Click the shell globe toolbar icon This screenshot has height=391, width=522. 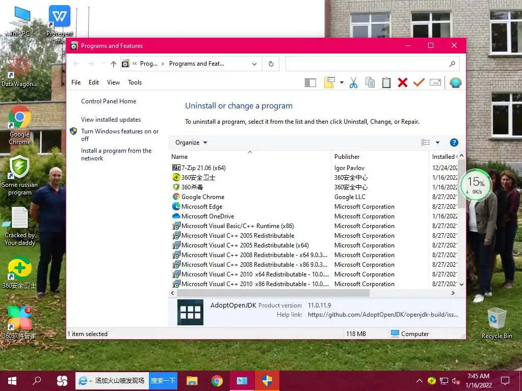click(455, 82)
